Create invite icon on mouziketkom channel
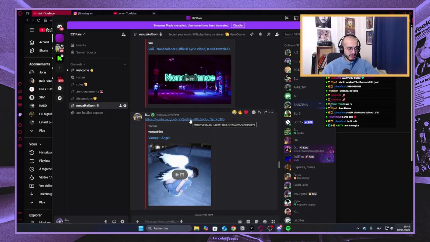 pos(120,106)
